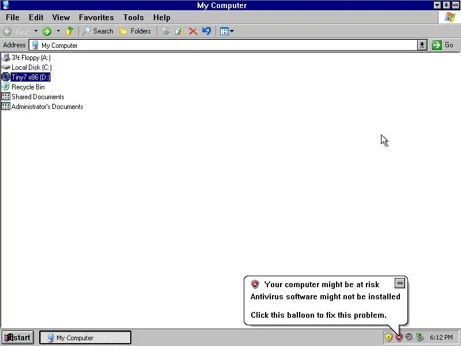Click the network connection tray icon
Screen dimensions: 461x346
pos(420,337)
